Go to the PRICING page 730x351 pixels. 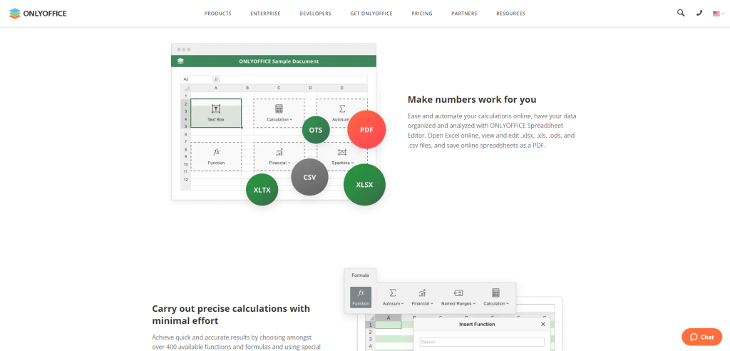422,14
